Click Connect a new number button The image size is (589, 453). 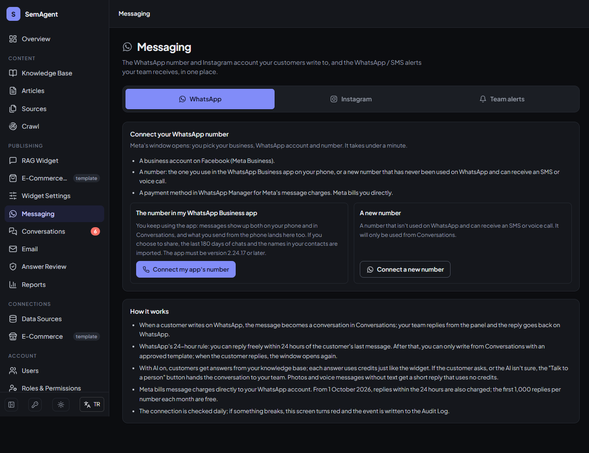[405, 269]
